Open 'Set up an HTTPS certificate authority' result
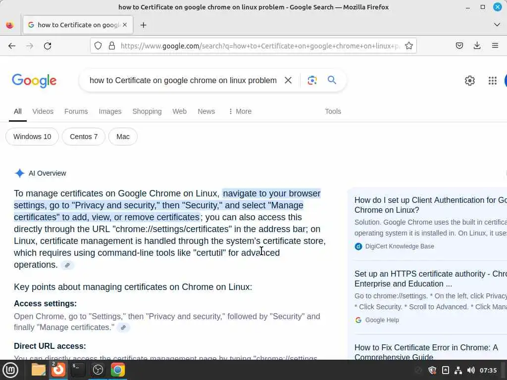The image size is (507, 380). click(x=431, y=279)
